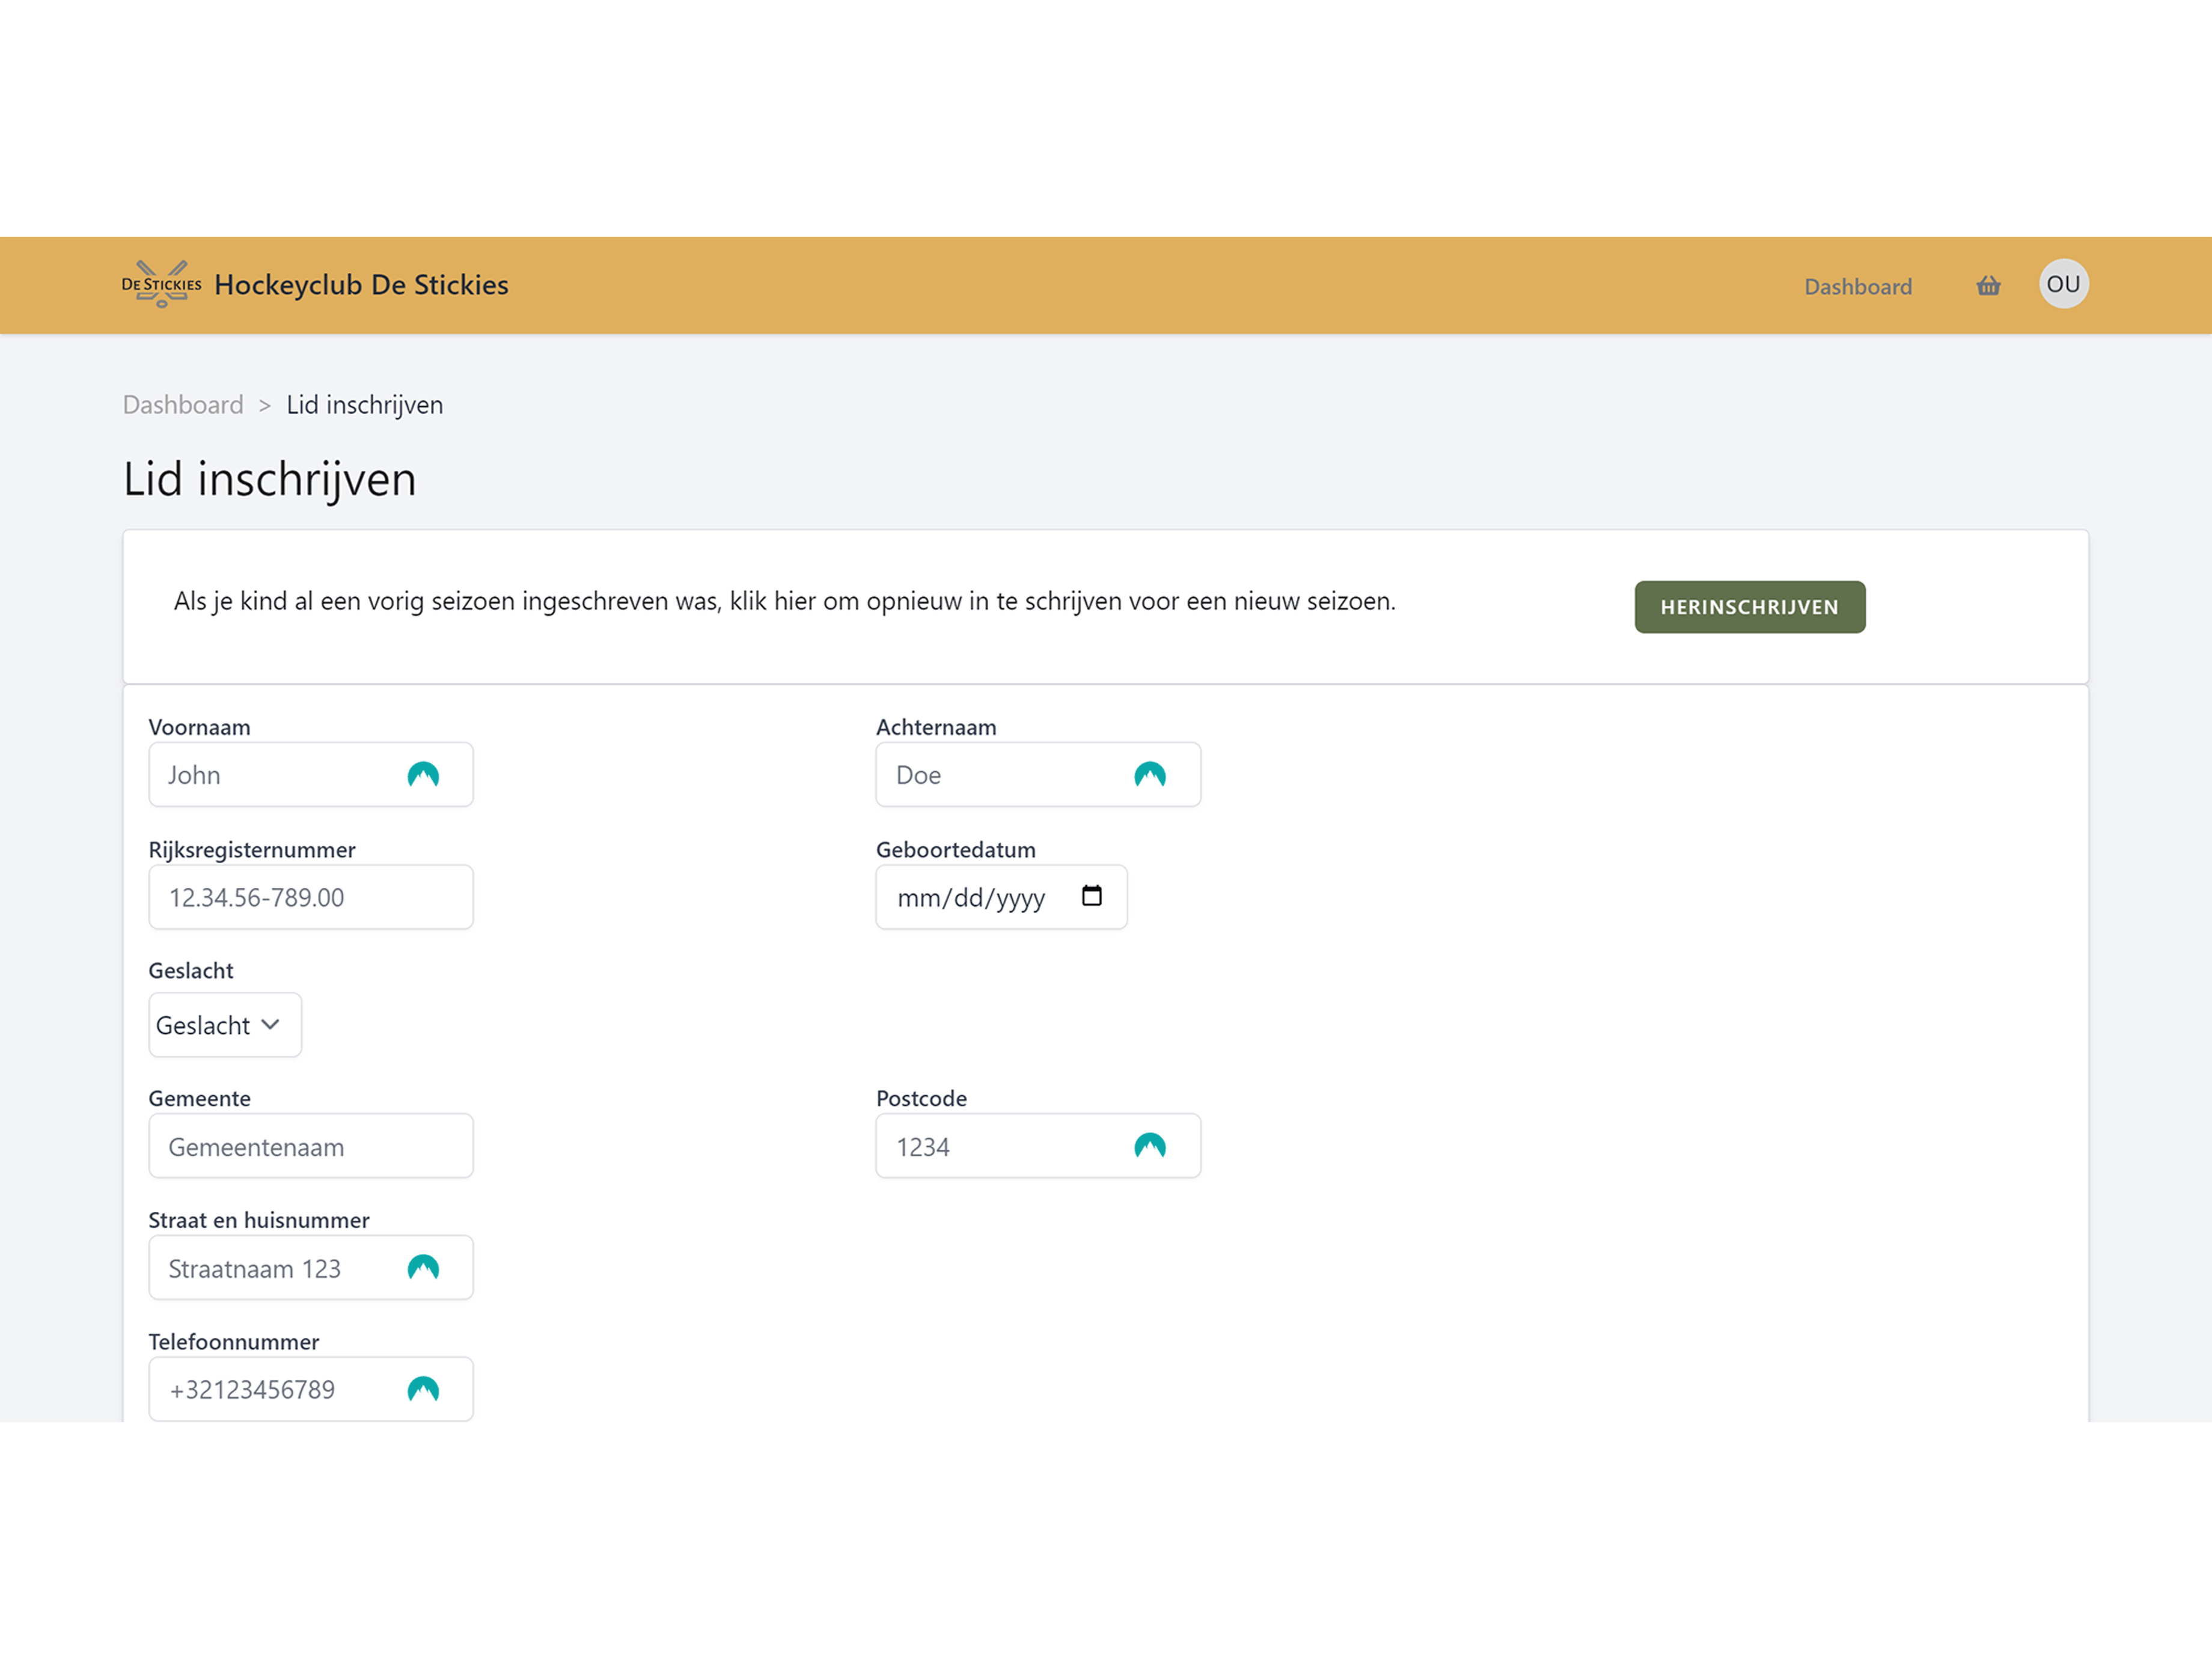
Task: Click the Achternaam input field
Action: coord(1000,773)
